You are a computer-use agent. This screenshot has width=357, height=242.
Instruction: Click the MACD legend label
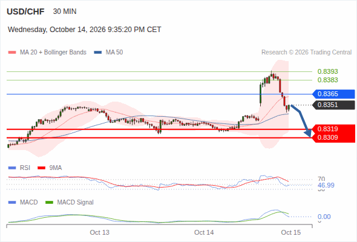pos(28,202)
